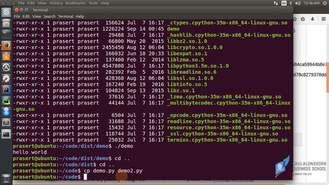This screenshot has height=185, width=329.
Task: Click file name 'libexpat.so.1'
Action: click(x=187, y=53)
